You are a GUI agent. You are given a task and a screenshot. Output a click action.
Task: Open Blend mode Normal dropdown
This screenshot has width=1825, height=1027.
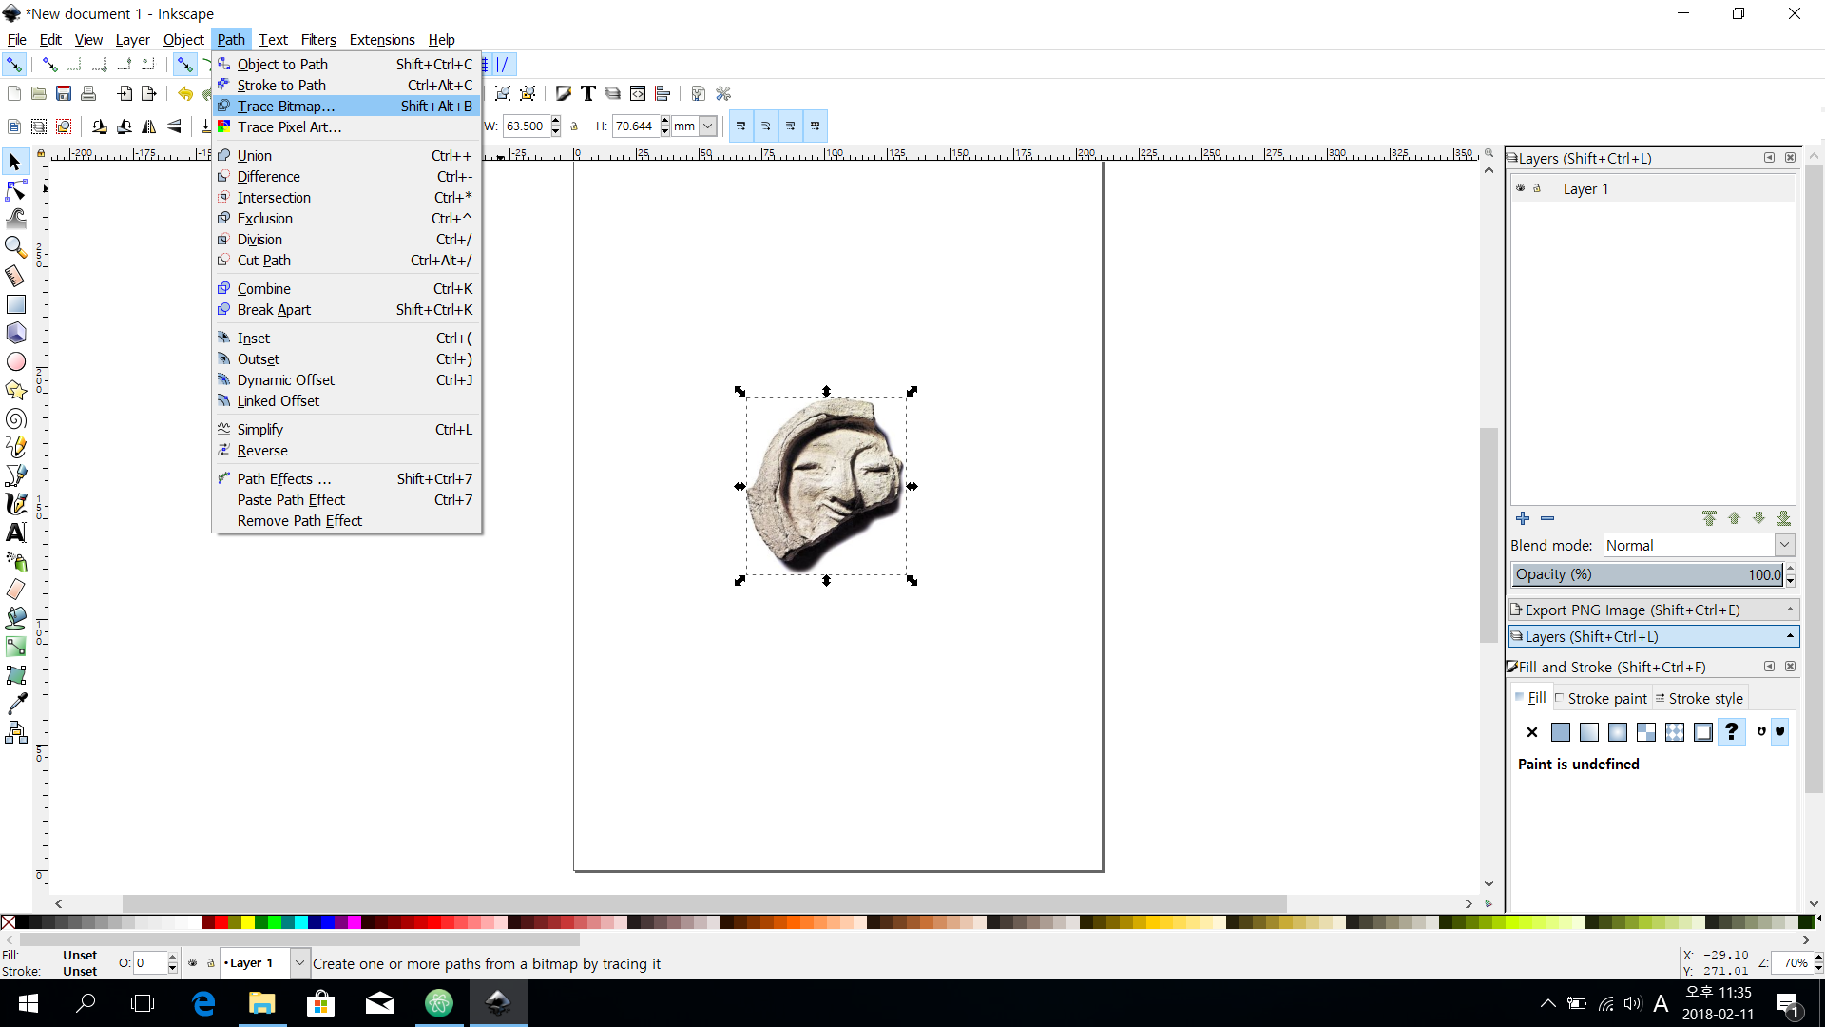tap(1699, 545)
